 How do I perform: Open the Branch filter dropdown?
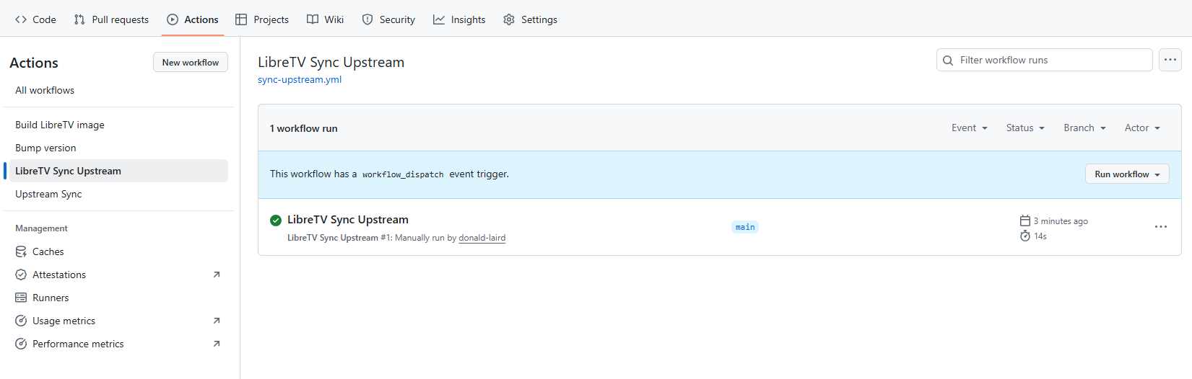pyautogui.click(x=1084, y=128)
